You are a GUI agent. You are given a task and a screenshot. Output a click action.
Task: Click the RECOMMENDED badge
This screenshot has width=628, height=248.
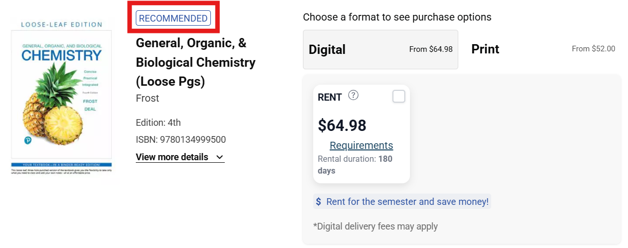pos(173,18)
